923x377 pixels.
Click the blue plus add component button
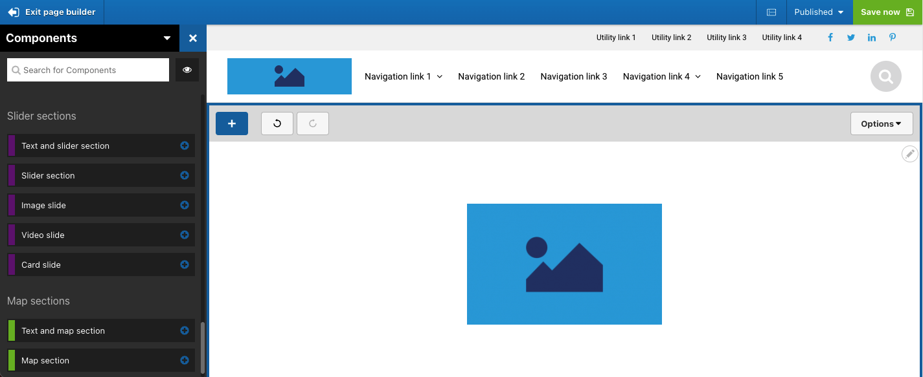232,124
